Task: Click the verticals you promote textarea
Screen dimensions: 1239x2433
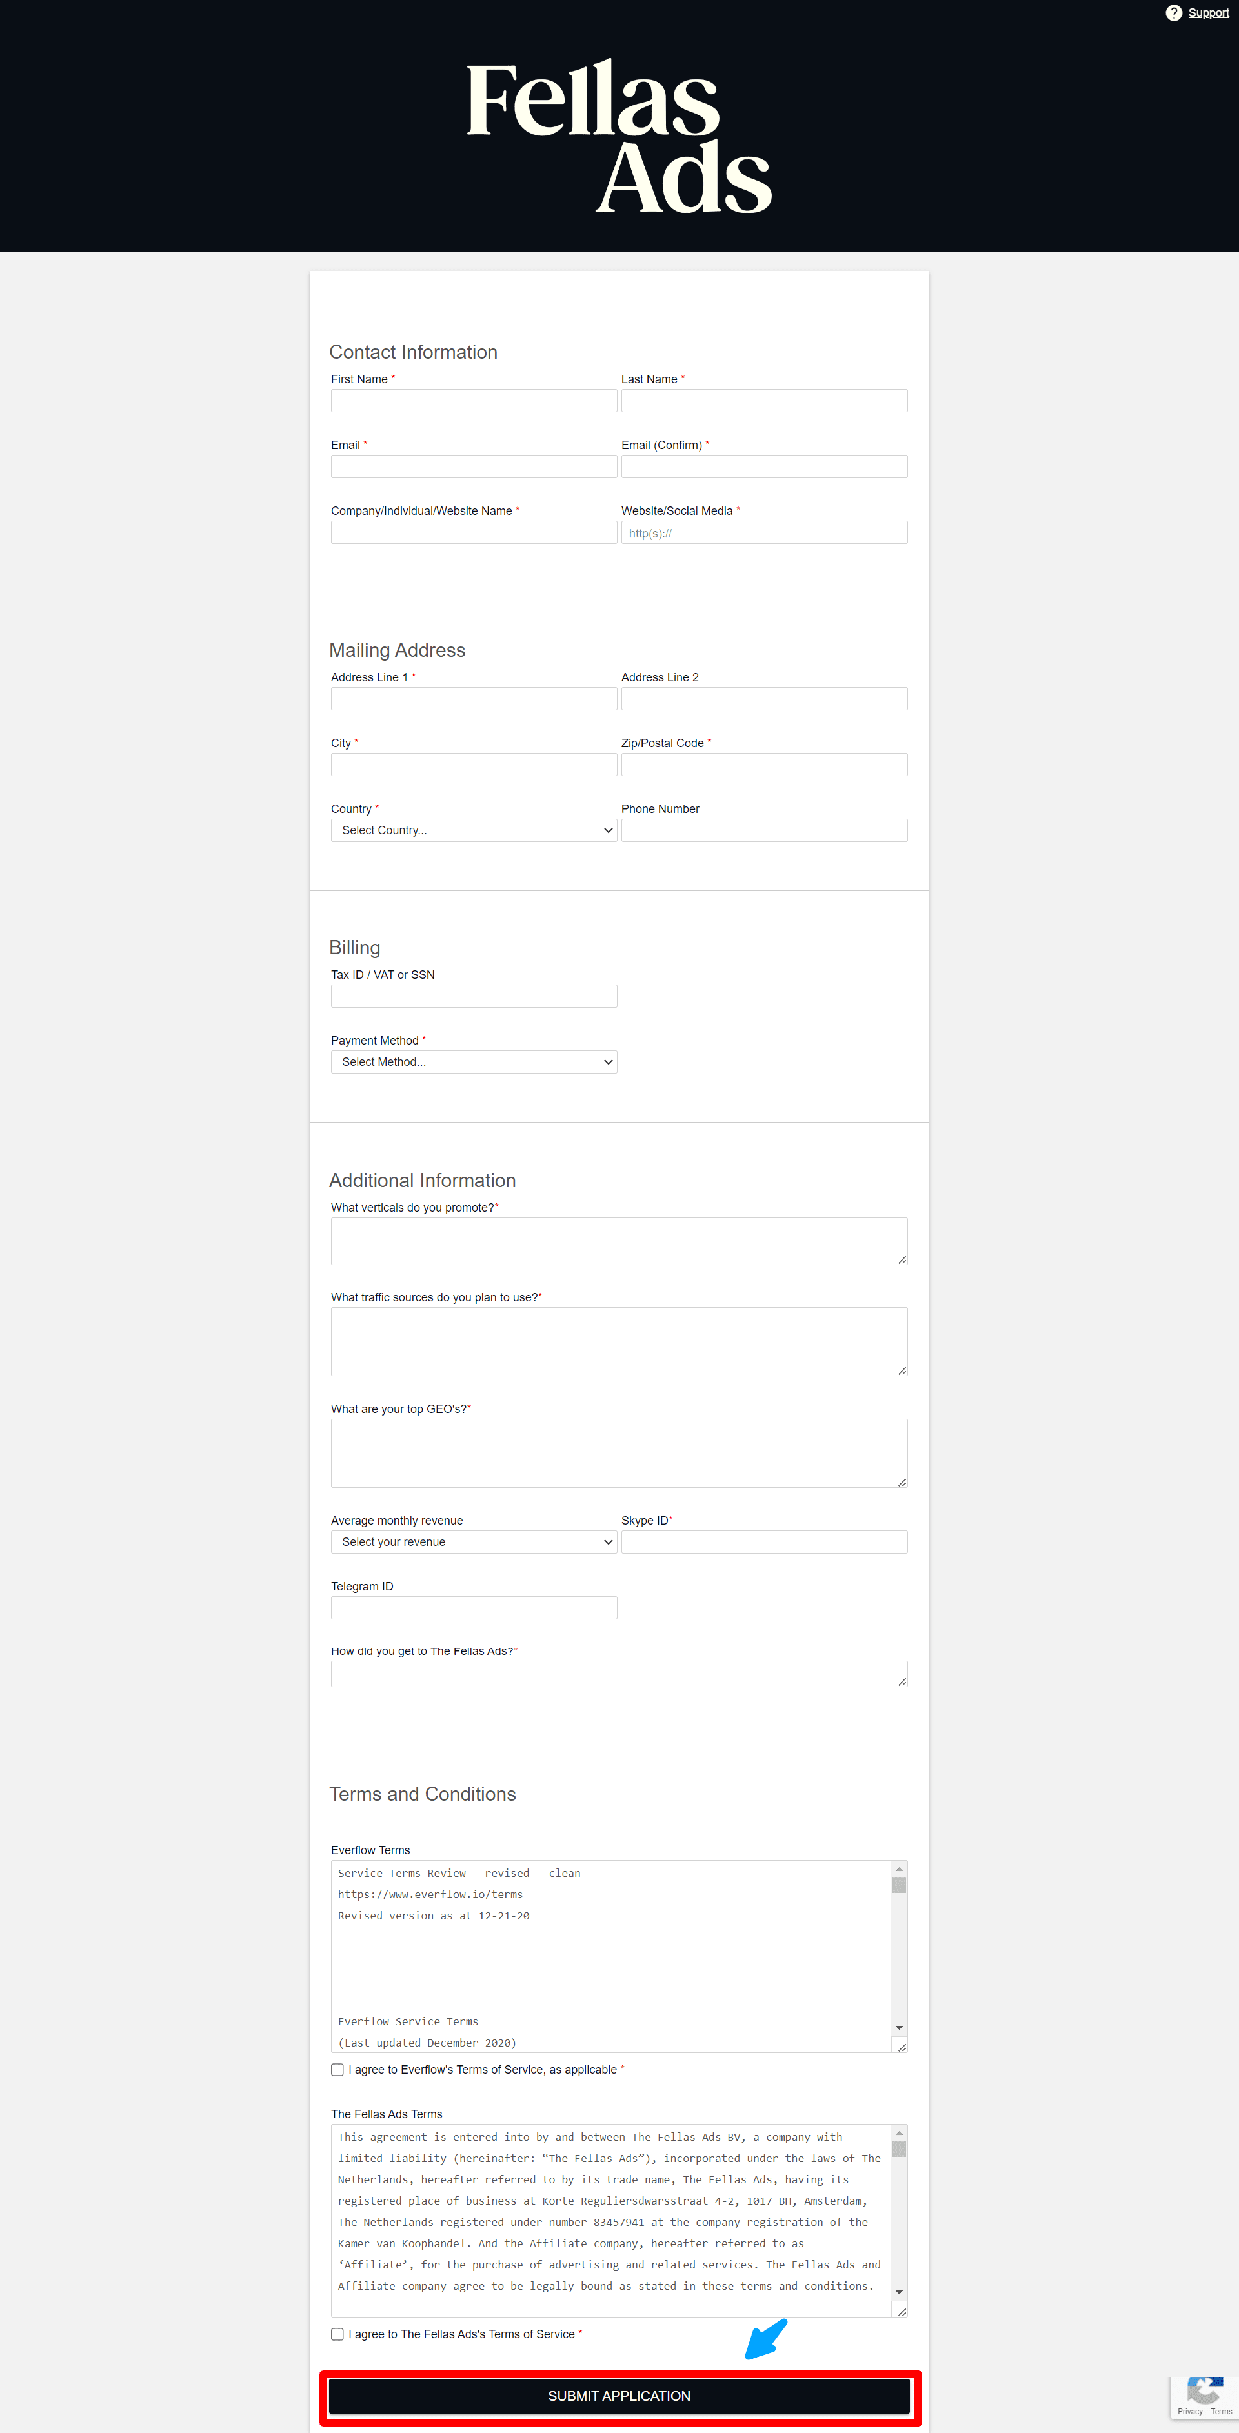Action: point(619,1241)
